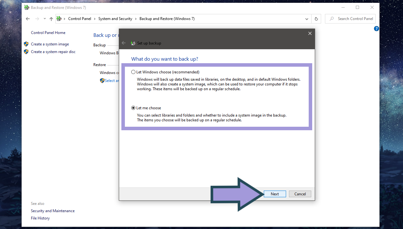Expand chevron after System and Security breadcrumb
Viewport: 403px width, 229px height.
tap(136, 19)
